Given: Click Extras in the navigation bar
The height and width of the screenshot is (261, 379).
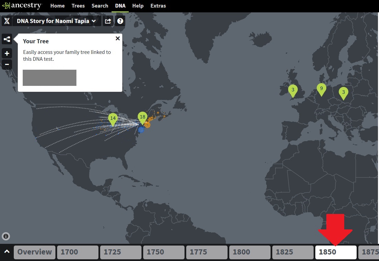Looking at the screenshot, I should coord(158,6).
